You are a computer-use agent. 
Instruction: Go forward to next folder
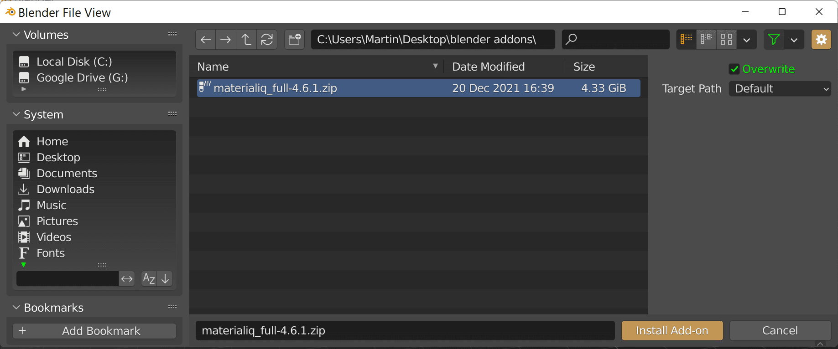226,40
